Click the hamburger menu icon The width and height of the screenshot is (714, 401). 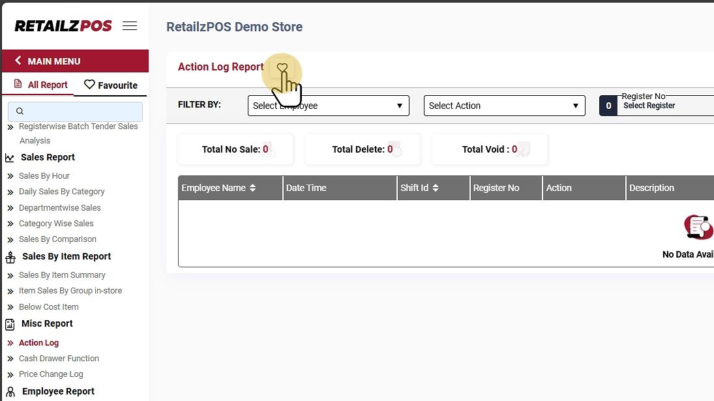130,26
